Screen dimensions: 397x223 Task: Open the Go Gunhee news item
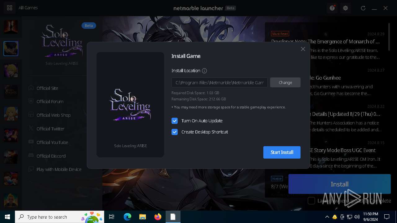coord(325,78)
